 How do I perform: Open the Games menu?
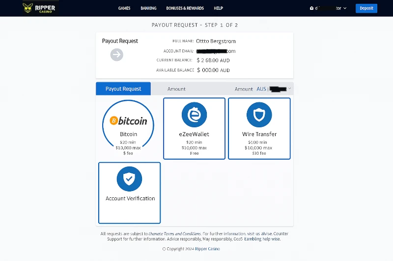click(x=124, y=8)
